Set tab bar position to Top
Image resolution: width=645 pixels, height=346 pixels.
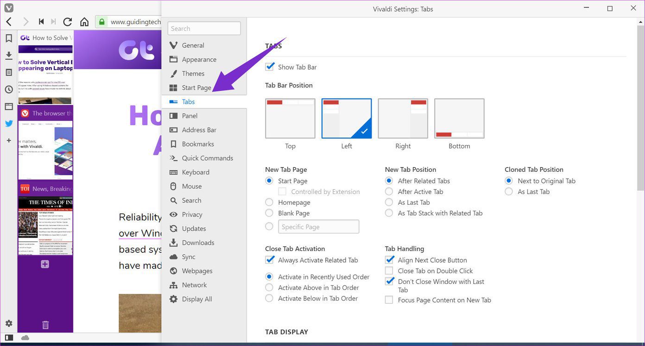pyautogui.click(x=290, y=119)
